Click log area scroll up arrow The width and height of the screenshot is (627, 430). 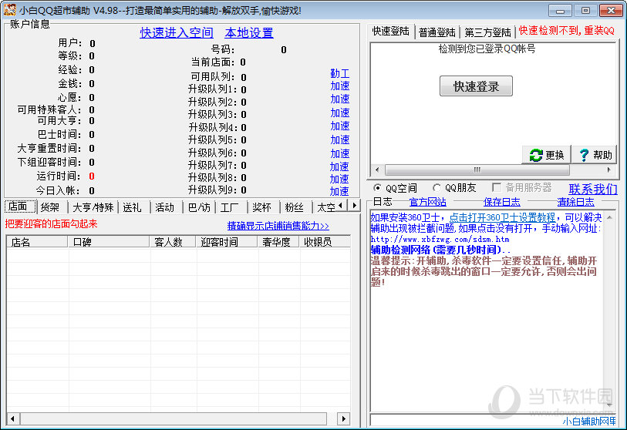[x=609, y=217]
